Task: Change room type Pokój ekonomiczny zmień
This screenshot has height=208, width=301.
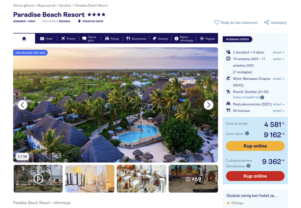Action: point(278,104)
